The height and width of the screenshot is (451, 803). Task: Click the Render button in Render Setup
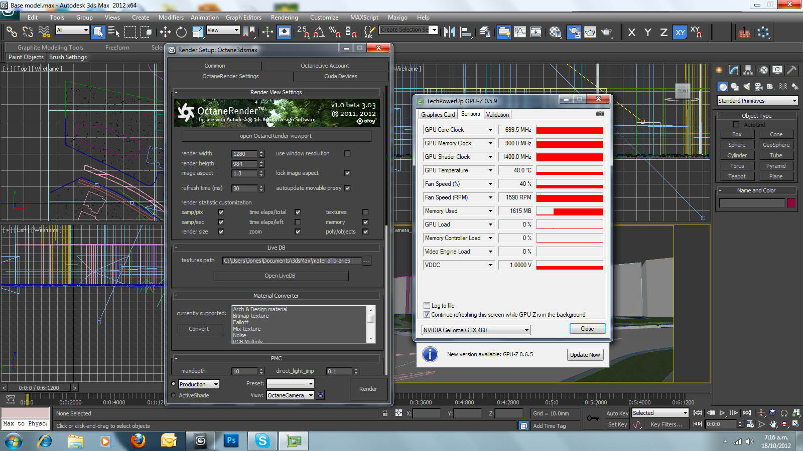(x=368, y=389)
